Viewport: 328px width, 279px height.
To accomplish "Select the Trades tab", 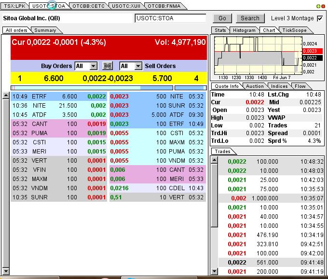I will pyautogui.click(x=222, y=151).
